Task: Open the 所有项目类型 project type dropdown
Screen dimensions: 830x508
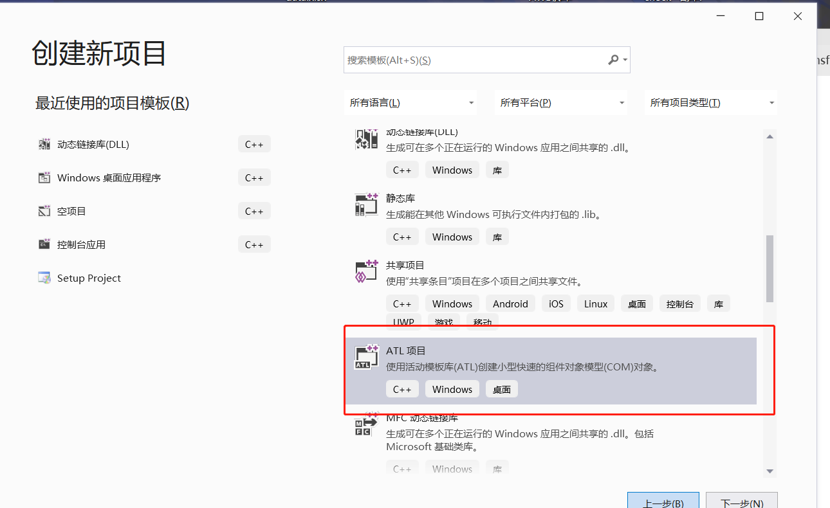Action: [x=710, y=103]
